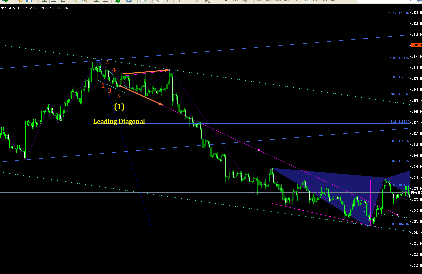Click Fibonacci level 127.2 1230.87 label
Viewport: 422px width, 274px height.
point(399,13)
